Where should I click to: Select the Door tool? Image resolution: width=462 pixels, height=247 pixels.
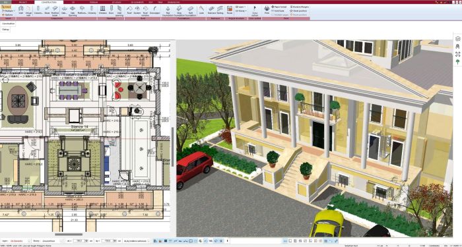[111, 10]
